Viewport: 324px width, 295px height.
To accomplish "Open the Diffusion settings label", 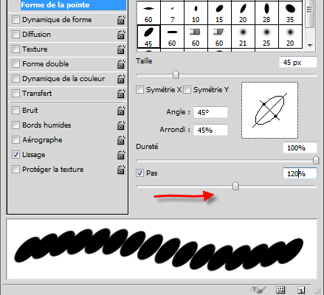I will pos(36,35).
